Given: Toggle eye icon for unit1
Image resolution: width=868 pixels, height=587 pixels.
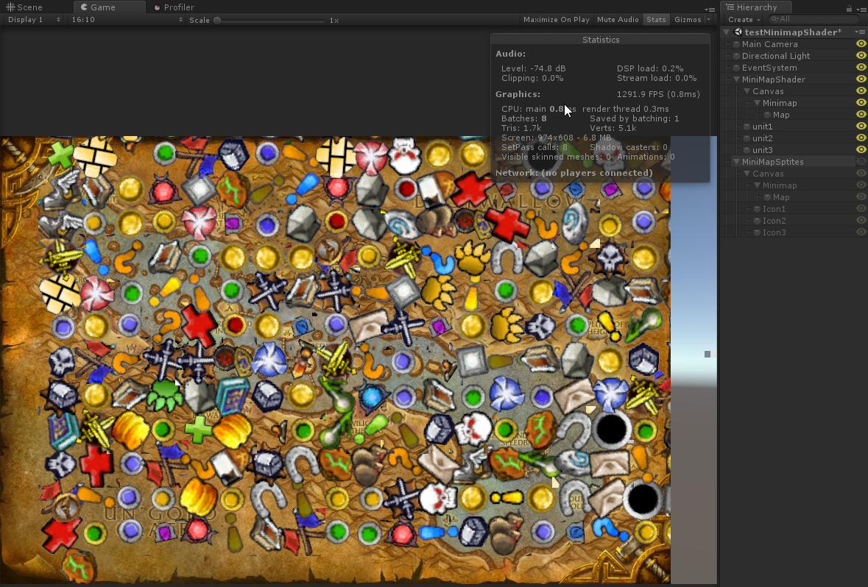Looking at the screenshot, I should 861,126.
